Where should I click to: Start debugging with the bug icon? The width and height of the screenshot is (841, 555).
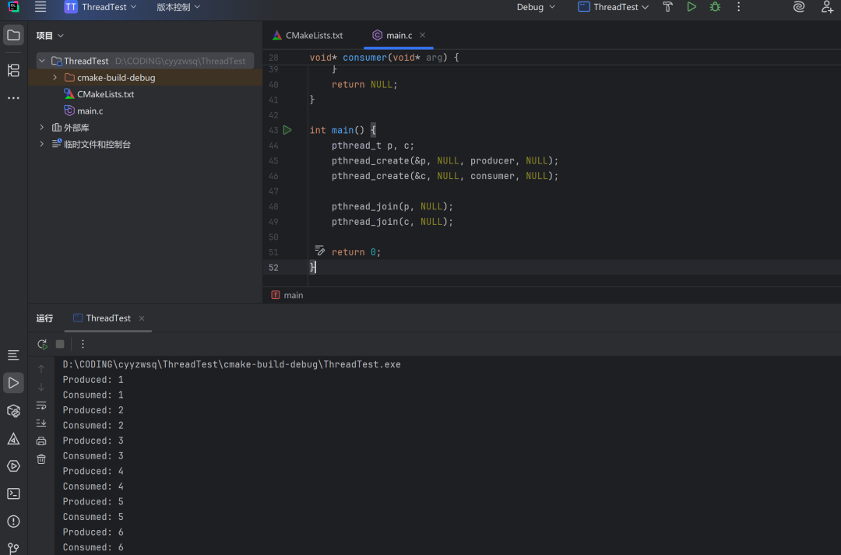tap(715, 7)
